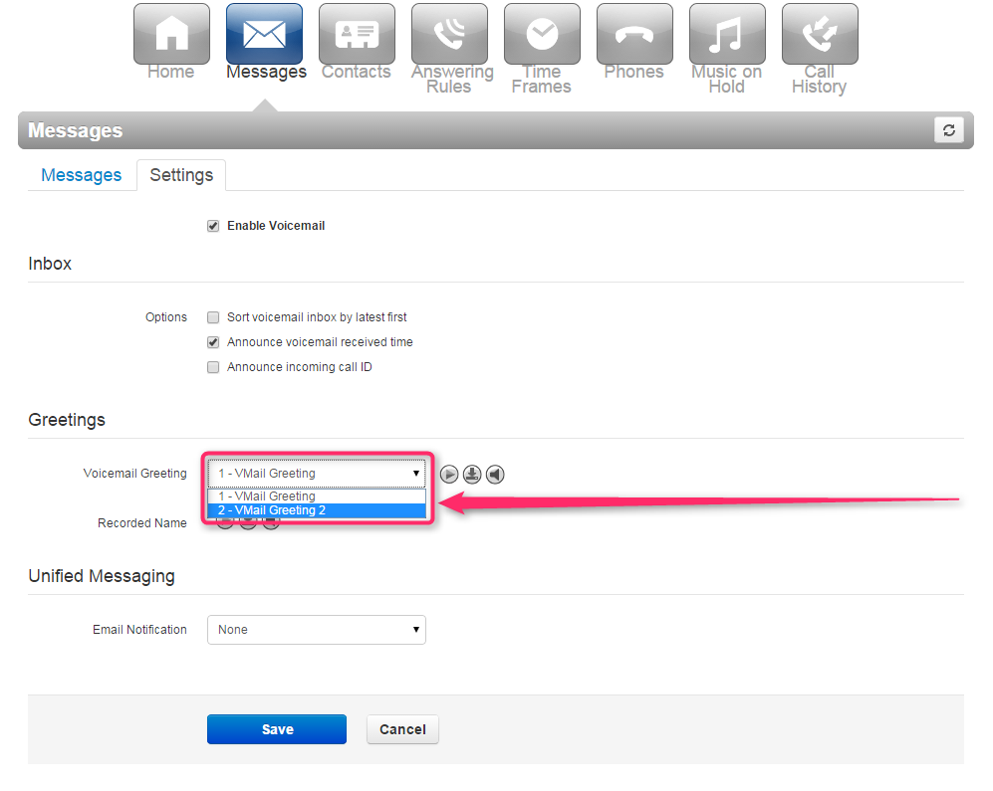Download the voicemail greeting
Image resolution: width=993 pixels, height=791 pixels.
pyautogui.click(x=472, y=474)
